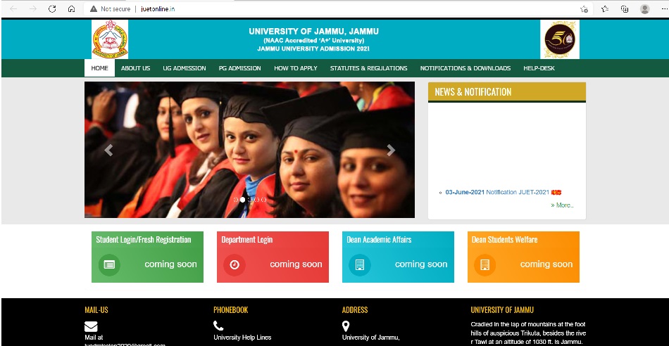Click the University of Jammu crest logo
Image resolution: width=669 pixels, height=346 pixels.
point(110,39)
